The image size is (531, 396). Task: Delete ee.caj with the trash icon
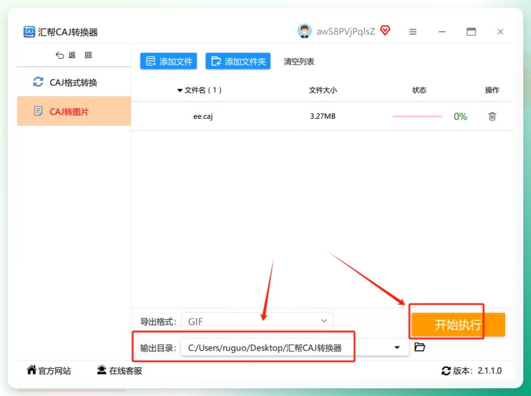pyautogui.click(x=492, y=117)
